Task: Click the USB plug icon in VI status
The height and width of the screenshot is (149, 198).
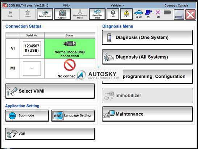Action: [70, 44]
